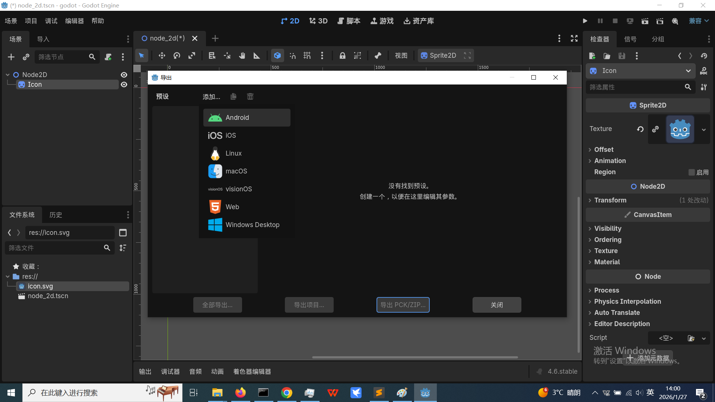Image resolution: width=715 pixels, height=402 pixels.
Task: Click the delete preset trash icon
Action: click(x=250, y=97)
